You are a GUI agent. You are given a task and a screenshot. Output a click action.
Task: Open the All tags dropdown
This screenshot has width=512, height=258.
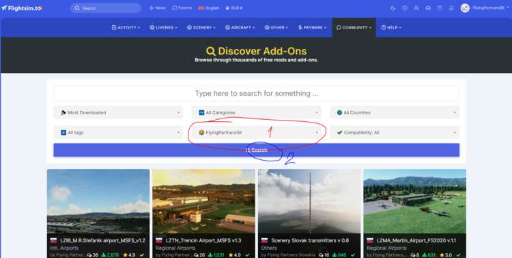tap(118, 133)
